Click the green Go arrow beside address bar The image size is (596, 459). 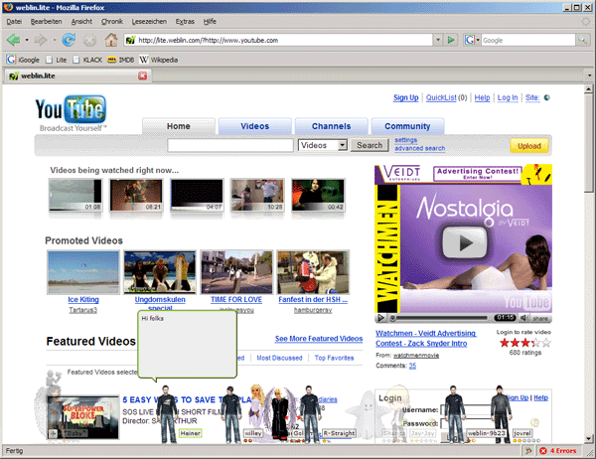(451, 40)
